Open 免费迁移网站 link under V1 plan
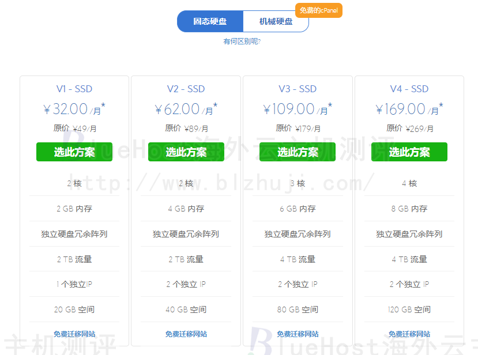The height and width of the screenshot is (355, 478). pyautogui.click(x=74, y=334)
